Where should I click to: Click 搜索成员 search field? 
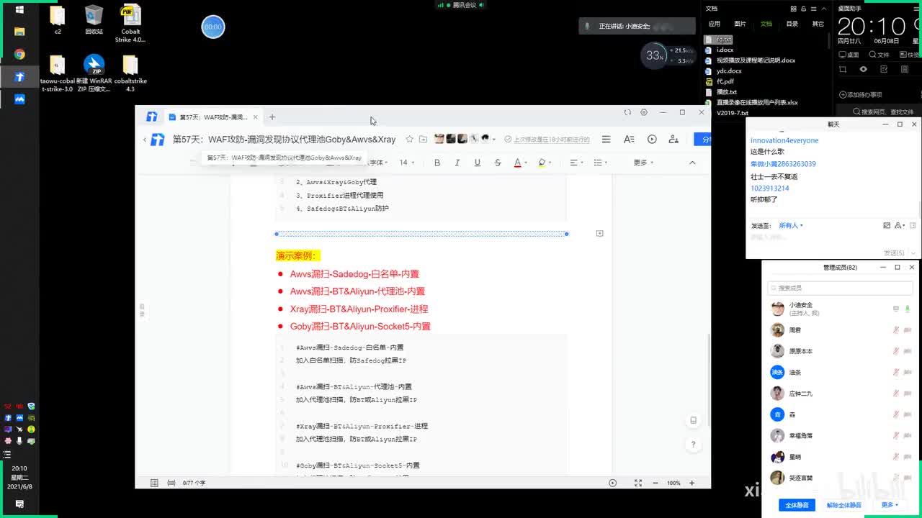[x=840, y=288]
